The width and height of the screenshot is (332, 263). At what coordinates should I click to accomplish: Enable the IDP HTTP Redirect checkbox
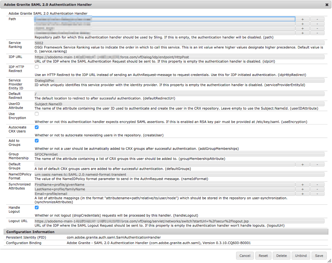pyautogui.click(x=36, y=66)
